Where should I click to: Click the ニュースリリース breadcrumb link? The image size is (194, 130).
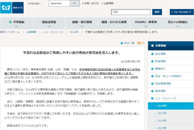[53, 32]
